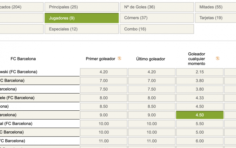Select 4.20 odds under Último goleador
Viewport: 236px width, 148px height.
click(152, 72)
